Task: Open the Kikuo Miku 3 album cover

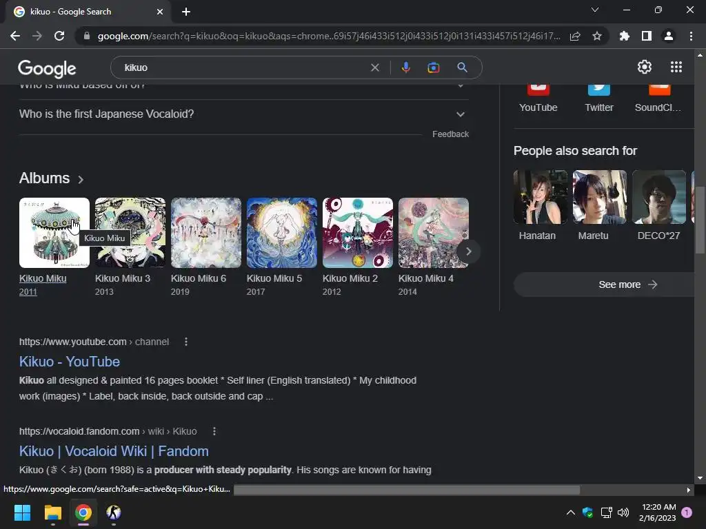Action: (x=130, y=233)
